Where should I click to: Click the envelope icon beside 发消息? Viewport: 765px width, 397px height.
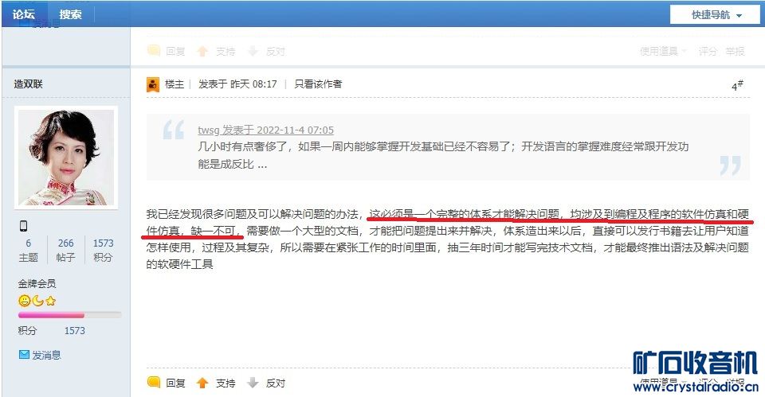[x=24, y=355]
